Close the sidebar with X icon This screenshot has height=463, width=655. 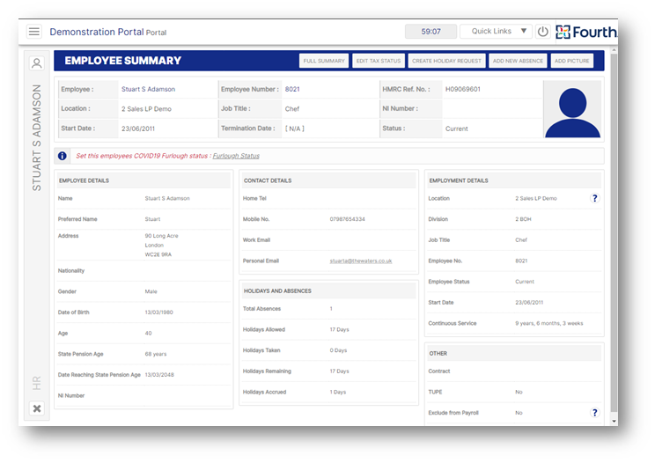pyautogui.click(x=37, y=408)
